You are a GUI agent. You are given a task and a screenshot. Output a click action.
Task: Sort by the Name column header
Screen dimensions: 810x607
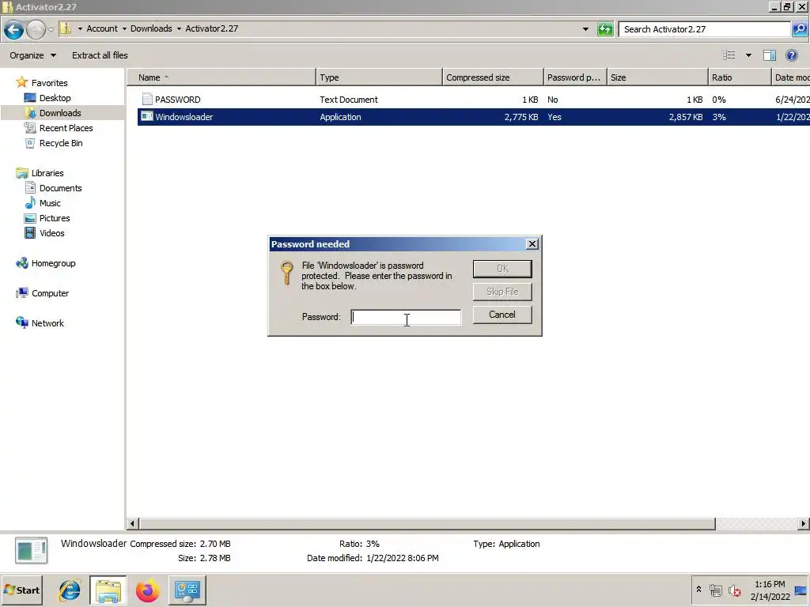point(221,77)
